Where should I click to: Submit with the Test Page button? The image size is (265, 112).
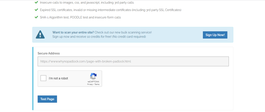click(47, 99)
